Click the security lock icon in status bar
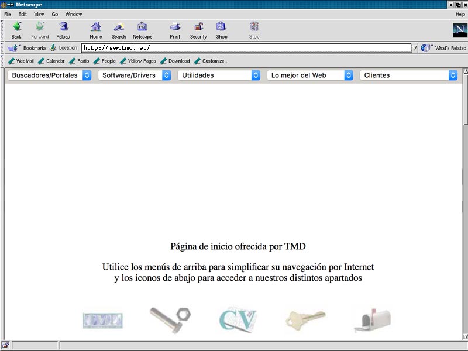The height and width of the screenshot is (351, 468). click(5, 346)
